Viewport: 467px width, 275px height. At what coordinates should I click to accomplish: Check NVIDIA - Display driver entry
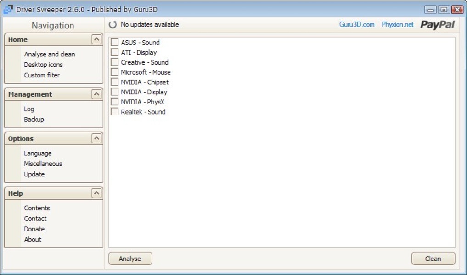coord(115,92)
